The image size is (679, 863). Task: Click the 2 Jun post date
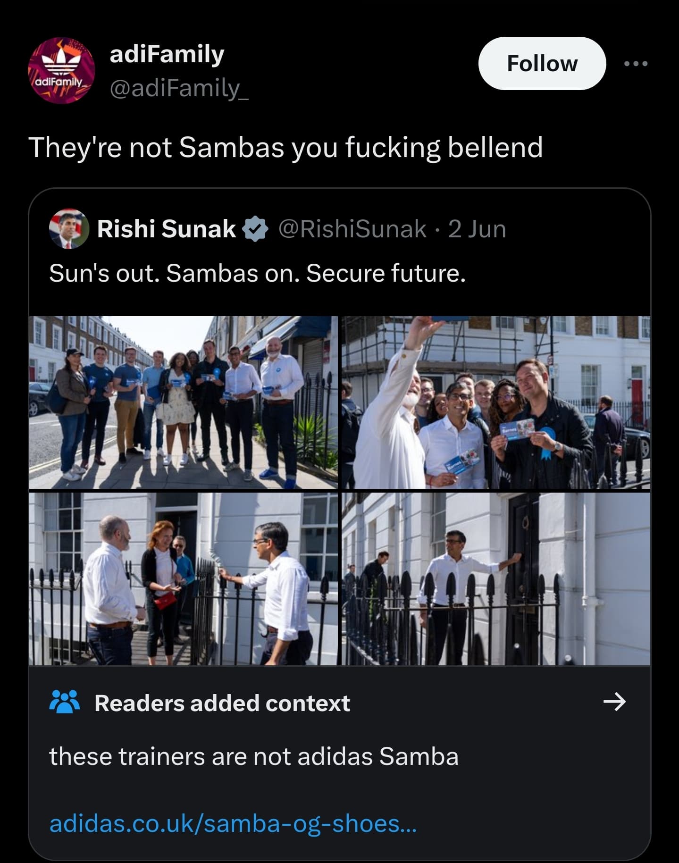pos(477,229)
